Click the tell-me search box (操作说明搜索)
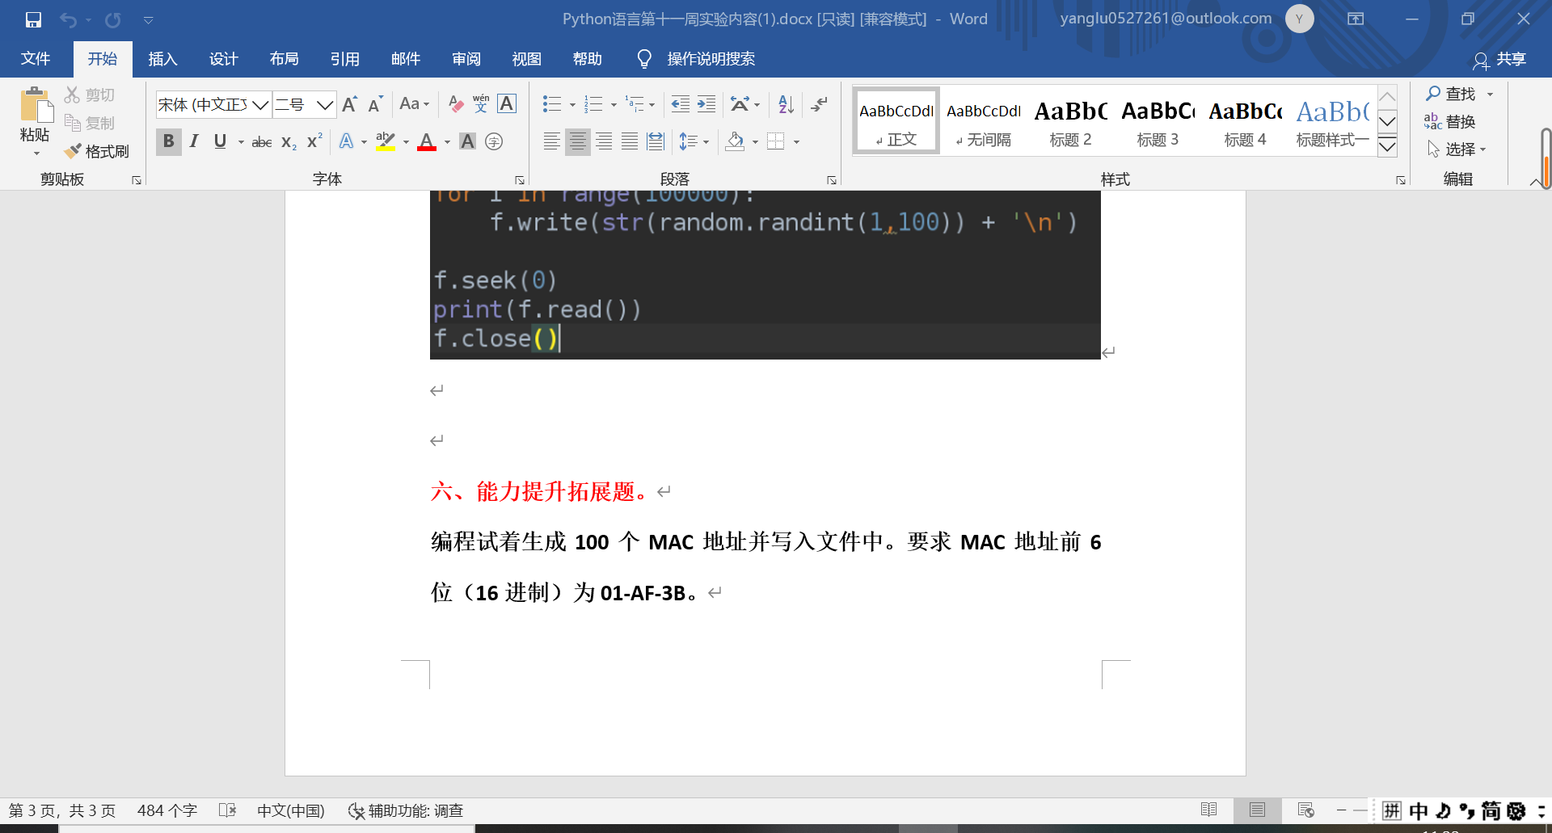Screen dimensions: 1552x833 [x=711, y=59]
